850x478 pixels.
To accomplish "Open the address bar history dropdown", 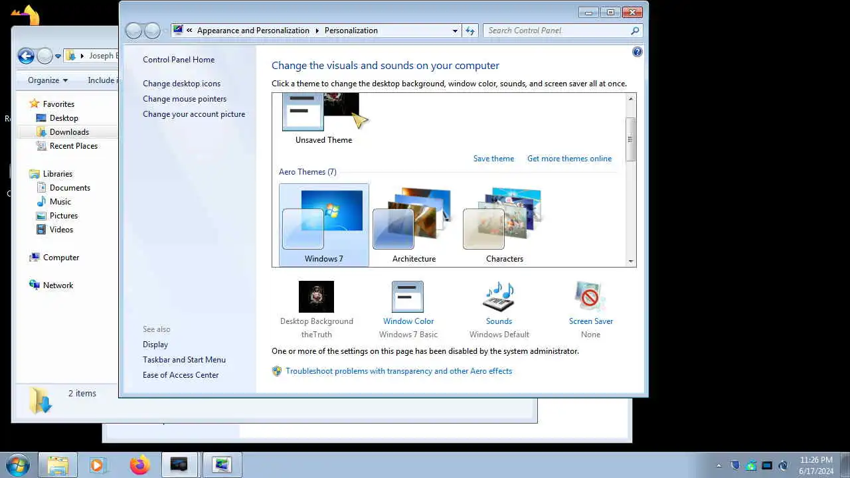I will pos(455,31).
